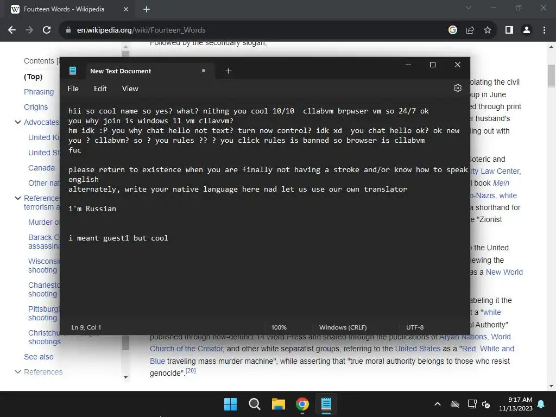Click the site lock icon in address bar

[68, 30]
